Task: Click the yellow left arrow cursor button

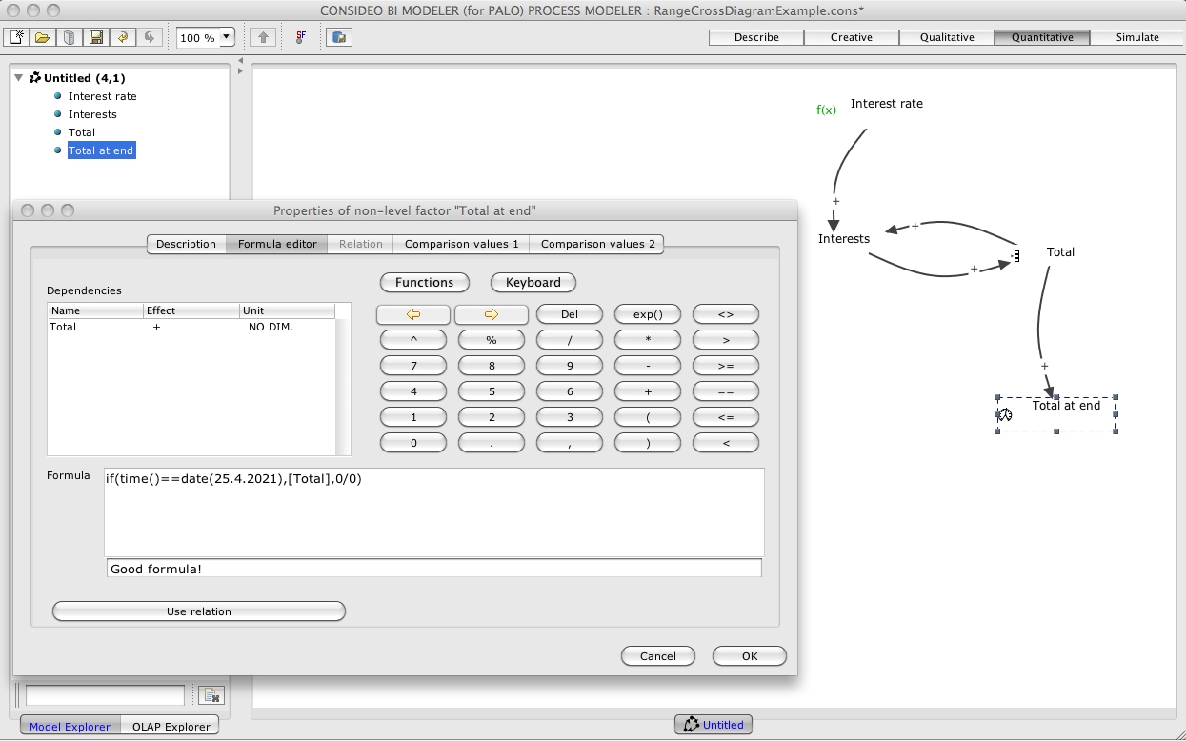Action: pyautogui.click(x=413, y=314)
